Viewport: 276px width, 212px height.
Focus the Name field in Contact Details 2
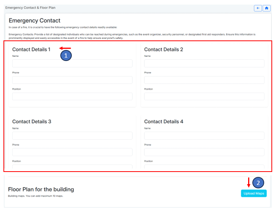[204, 63]
